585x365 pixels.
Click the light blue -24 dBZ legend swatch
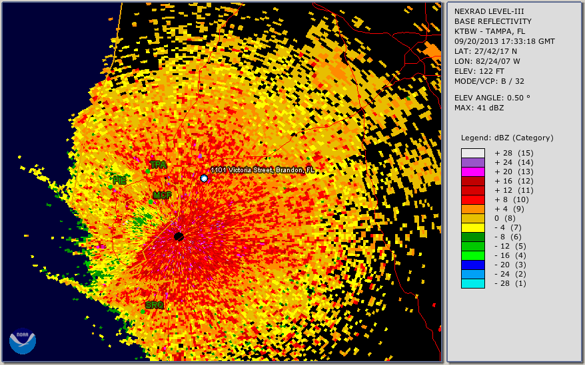(x=472, y=274)
